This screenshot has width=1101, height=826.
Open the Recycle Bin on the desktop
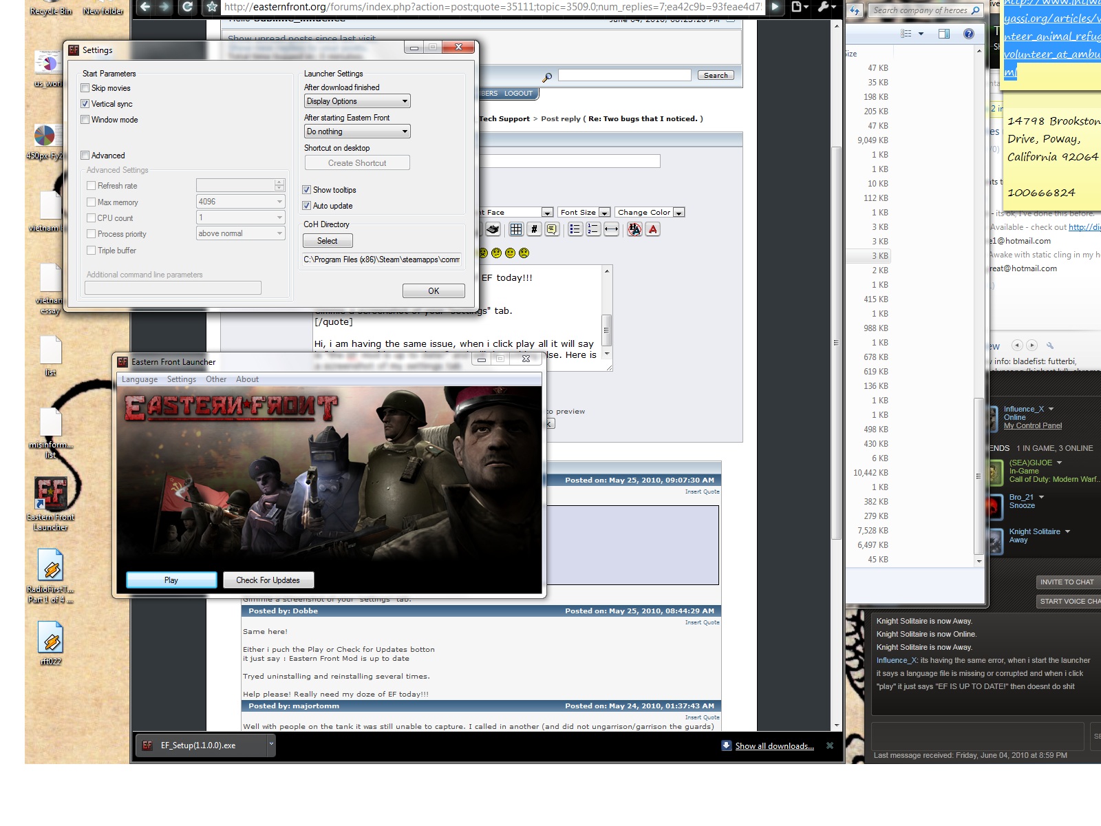(x=50, y=8)
